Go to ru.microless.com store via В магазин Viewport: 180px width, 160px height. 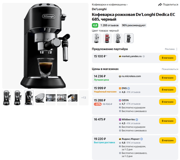167,78
